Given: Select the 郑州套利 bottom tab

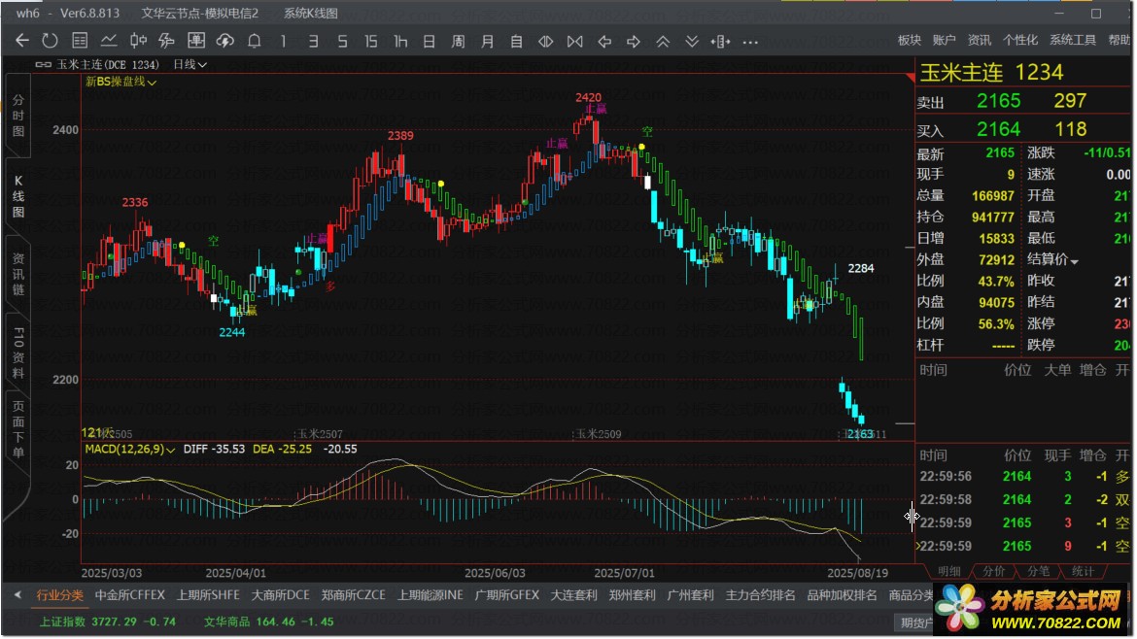Looking at the screenshot, I should [632, 594].
